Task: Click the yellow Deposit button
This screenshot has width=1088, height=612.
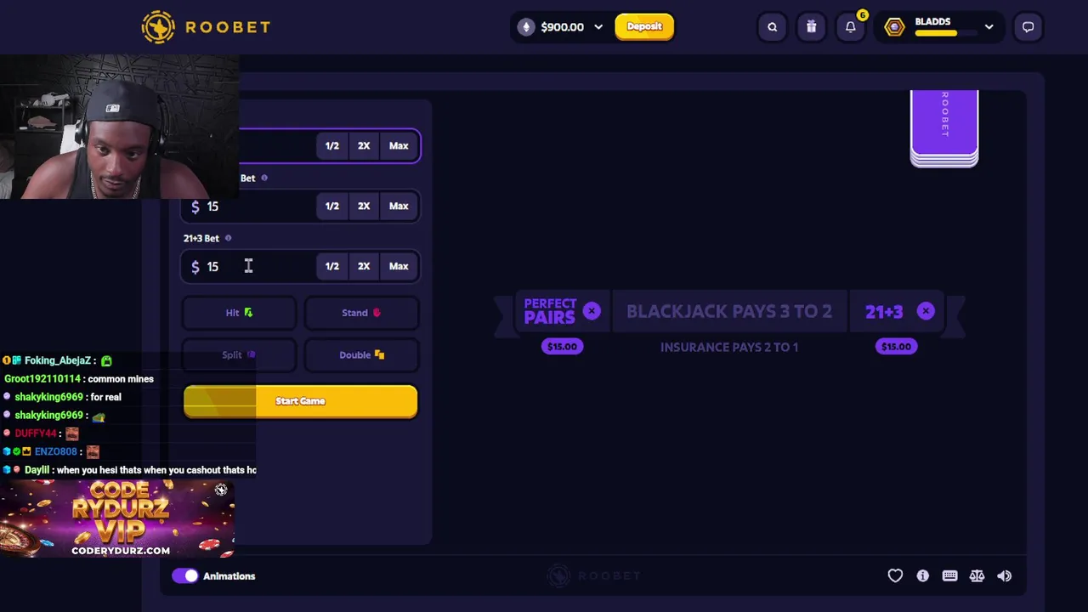Action: tap(644, 26)
